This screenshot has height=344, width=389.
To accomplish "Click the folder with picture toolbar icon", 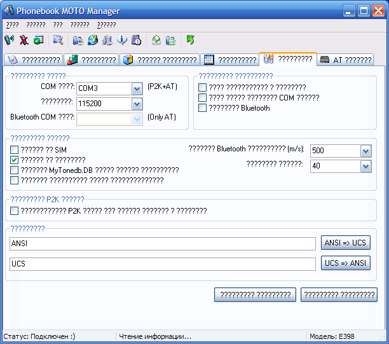I will point(78,40).
